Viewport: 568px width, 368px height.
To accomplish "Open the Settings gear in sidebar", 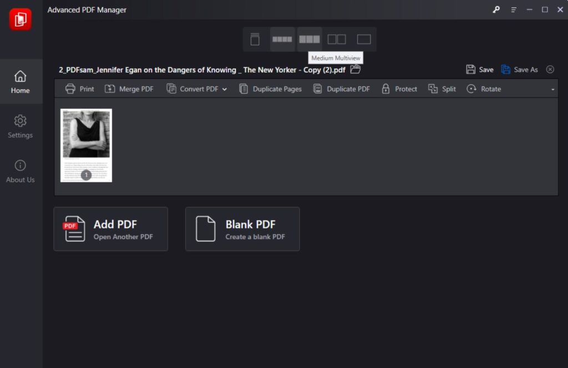I will pos(21,127).
